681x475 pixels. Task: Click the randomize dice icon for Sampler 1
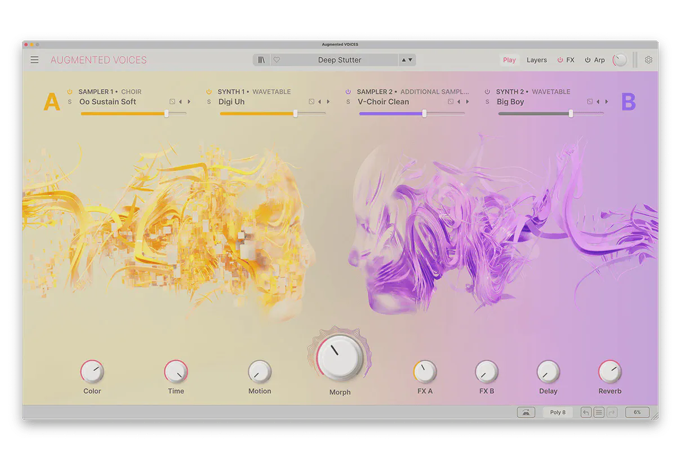coord(172,102)
